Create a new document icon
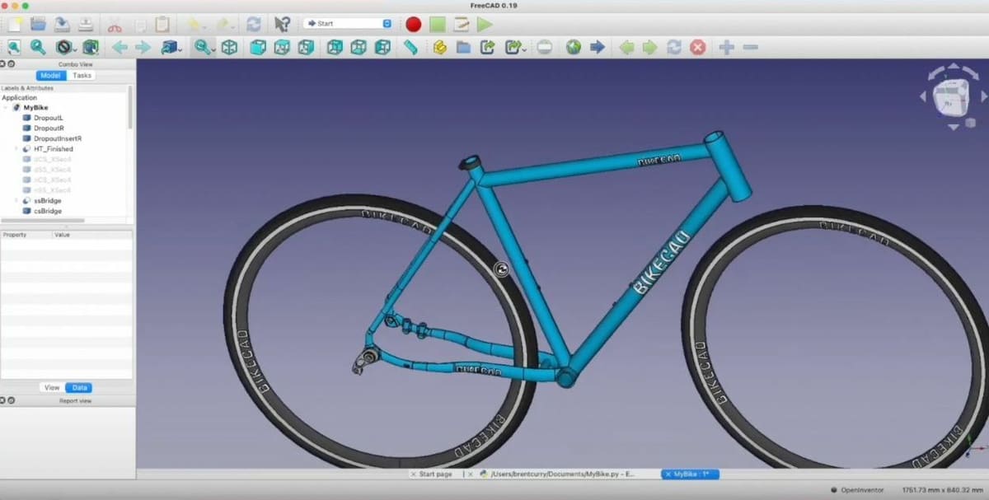This screenshot has width=989, height=500. pos(15,24)
